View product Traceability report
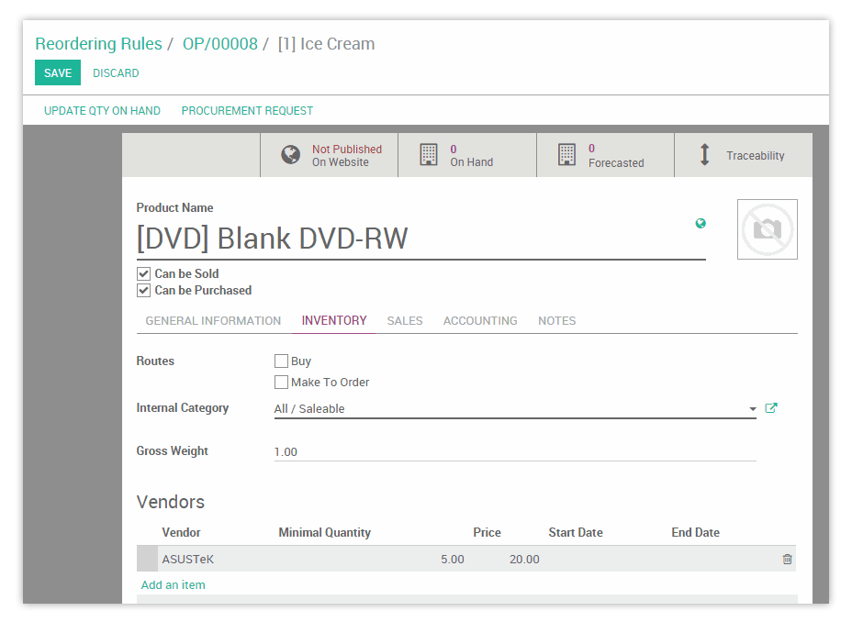Screen dimensions: 852x622 pyautogui.click(x=744, y=155)
